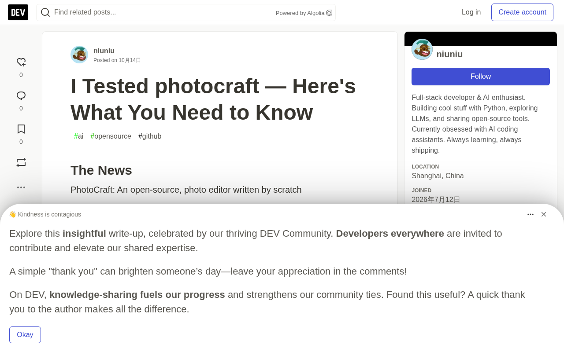Open the author name niuniu above the title
564x352 pixels.
tap(104, 51)
